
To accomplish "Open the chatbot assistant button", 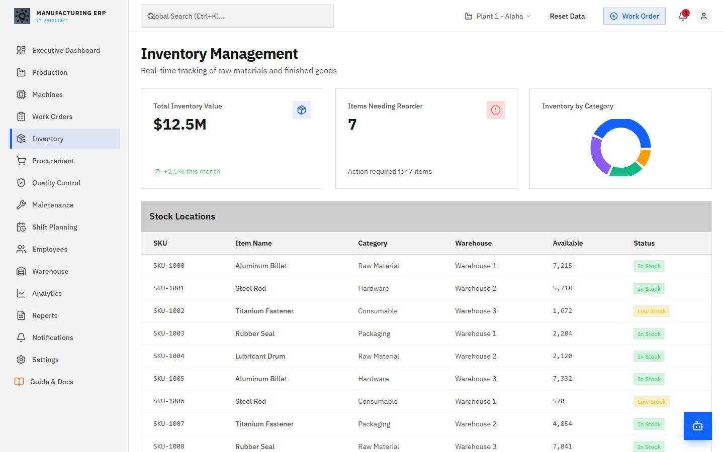I will point(698,426).
